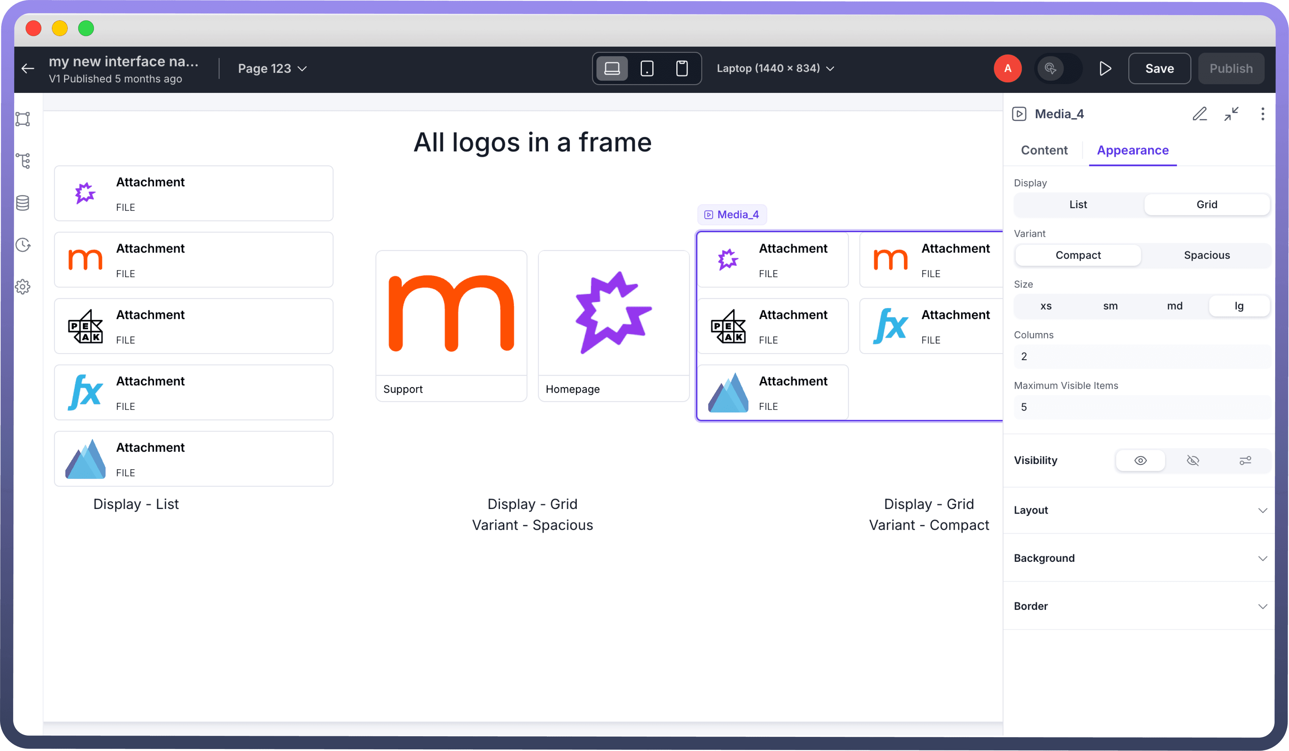Select the tablet device preview icon
Image resolution: width=1289 pixels, height=751 pixels.
[x=646, y=69]
